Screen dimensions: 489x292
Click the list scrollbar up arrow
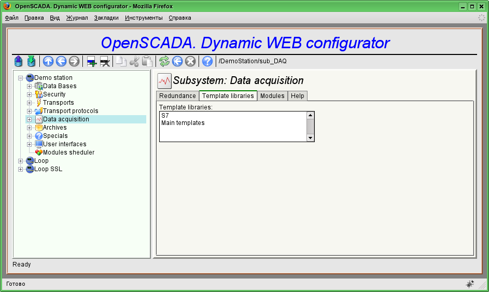pos(310,115)
